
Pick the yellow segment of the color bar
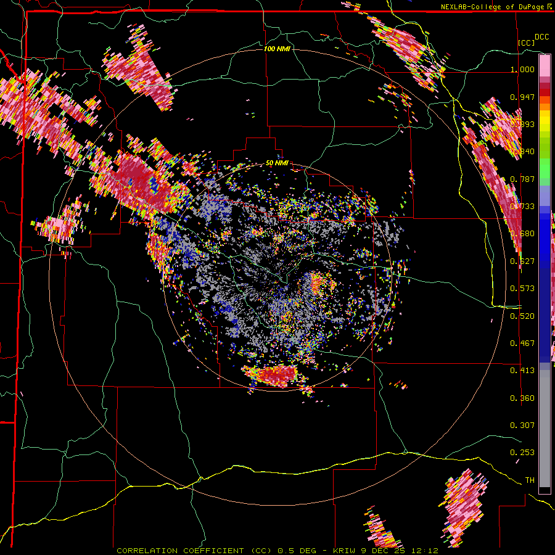[x=545, y=120]
